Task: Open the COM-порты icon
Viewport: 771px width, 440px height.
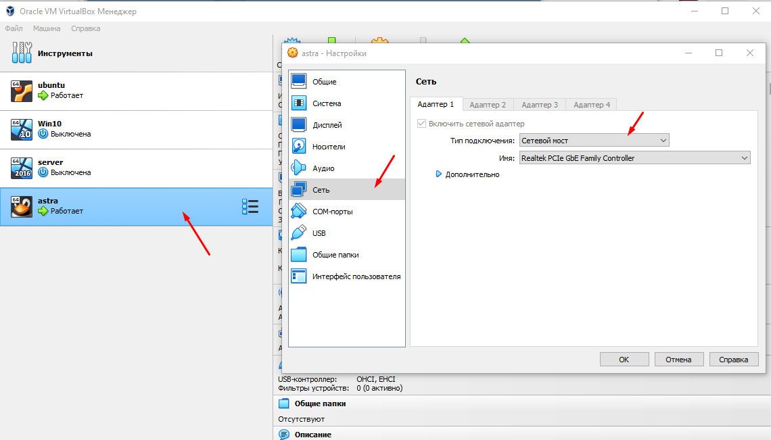Action: [298, 211]
